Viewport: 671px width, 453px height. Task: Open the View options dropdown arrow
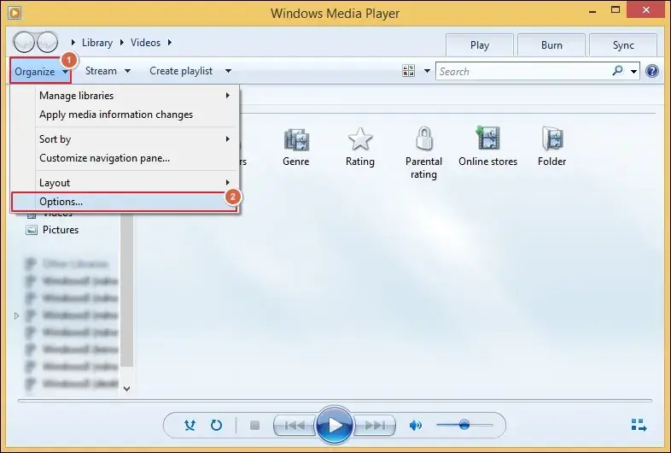[x=427, y=71]
